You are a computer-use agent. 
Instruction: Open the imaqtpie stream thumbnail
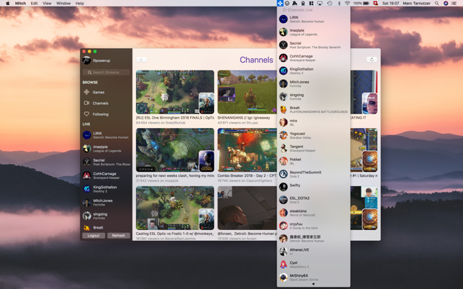click(x=175, y=150)
